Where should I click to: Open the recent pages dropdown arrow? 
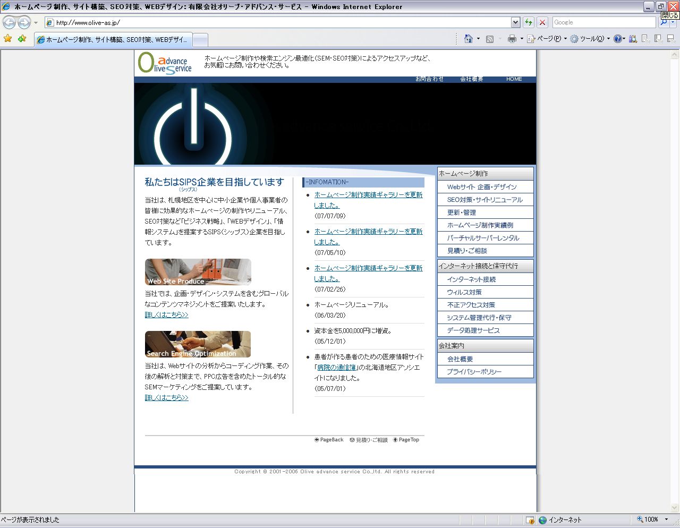(36, 22)
